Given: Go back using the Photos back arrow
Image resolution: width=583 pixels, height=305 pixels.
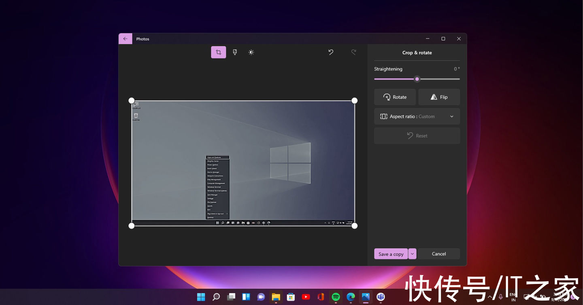Looking at the screenshot, I should coord(126,39).
